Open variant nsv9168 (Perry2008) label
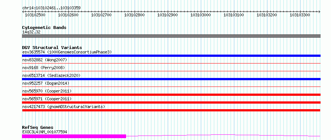The width and height of the screenshot is (331, 140). [x=44, y=68]
